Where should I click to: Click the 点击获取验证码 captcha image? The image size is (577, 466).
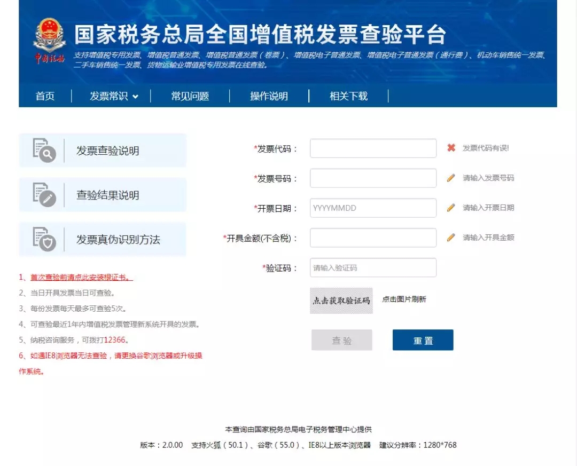(341, 301)
